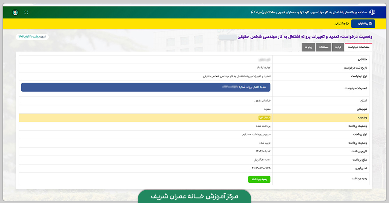
Task: Open the پیام ها tab
Action: pyautogui.click(x=308, y=47)
